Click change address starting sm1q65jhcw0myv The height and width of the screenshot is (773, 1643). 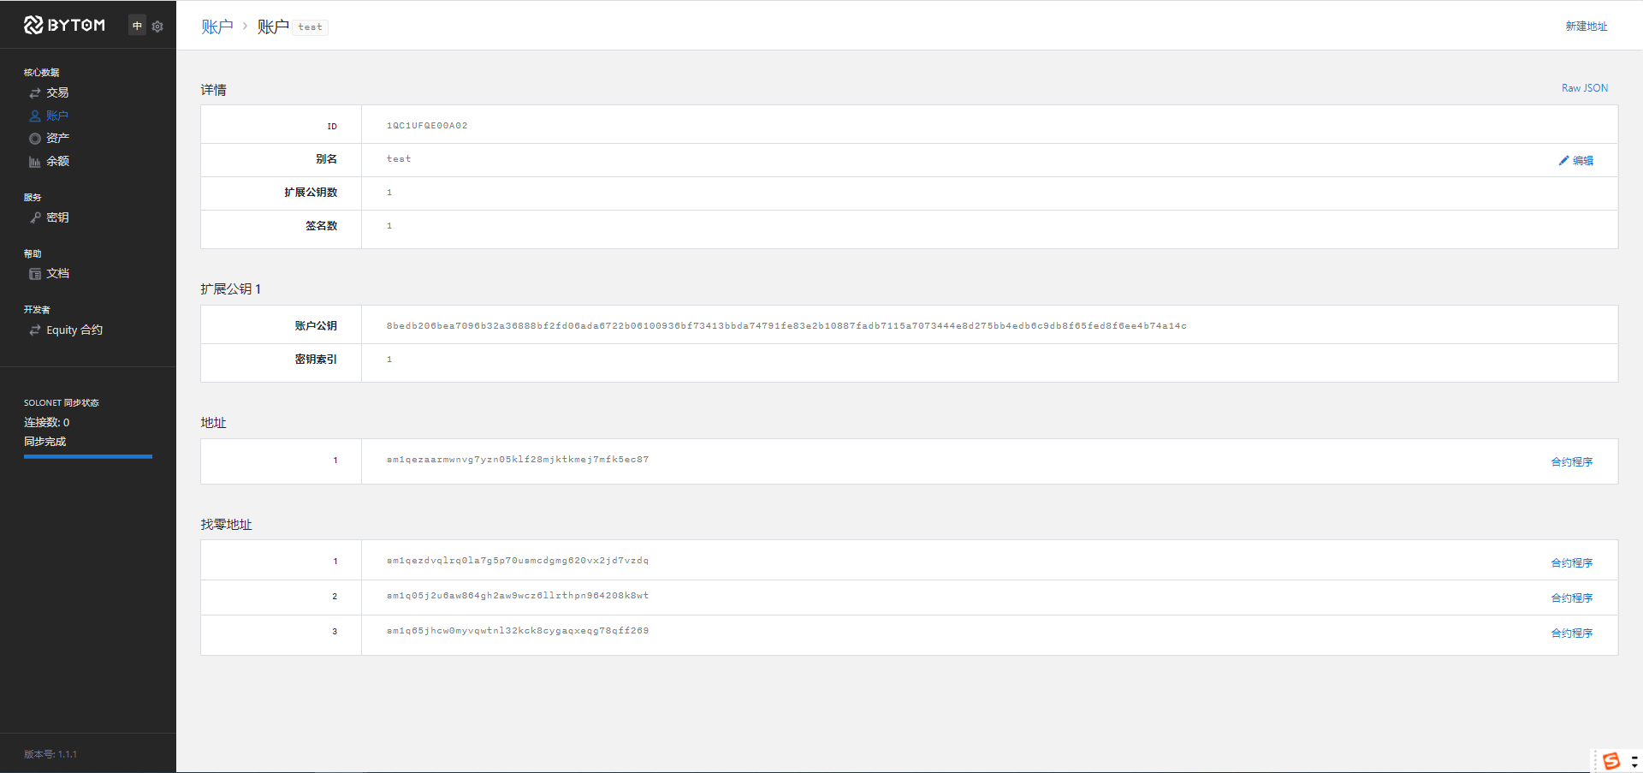tap(518, 631)
